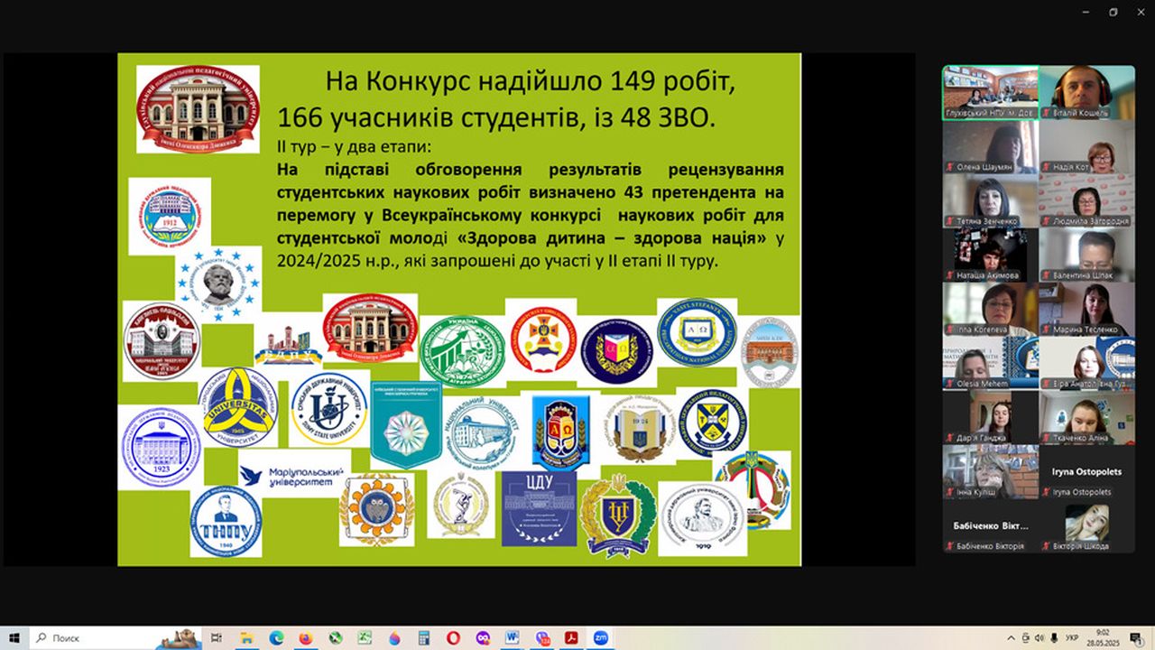Select Олена Шаумян's video tile

pos(990,147)
